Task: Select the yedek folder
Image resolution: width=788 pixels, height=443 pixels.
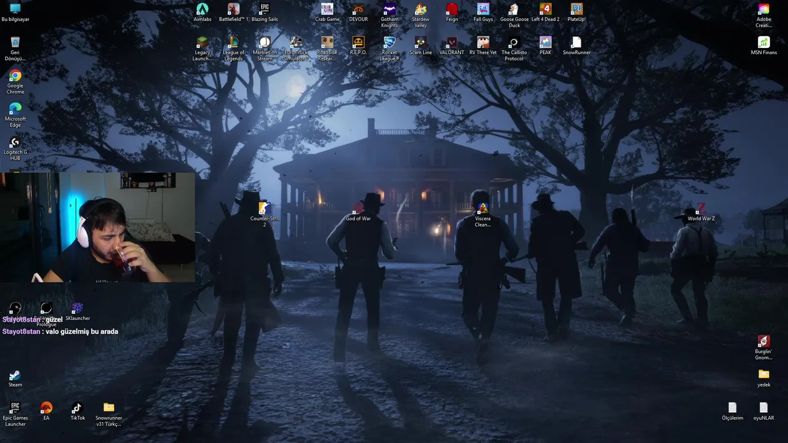Action: pos(764,378)
